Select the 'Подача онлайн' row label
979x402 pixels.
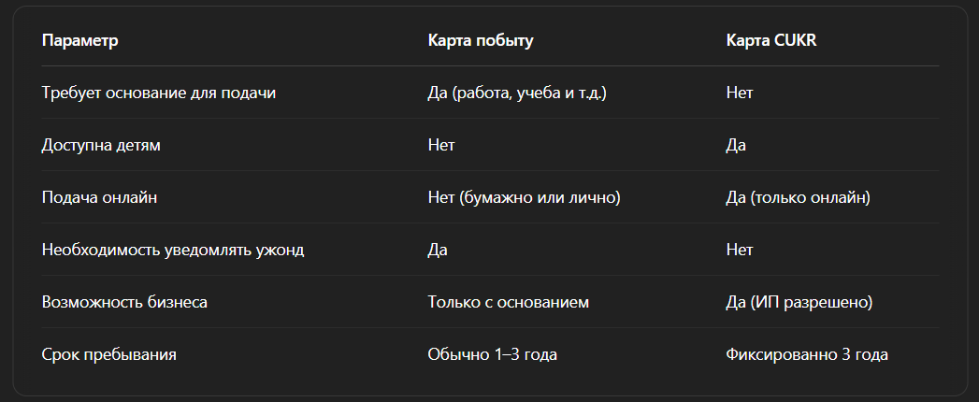[92, 197]
